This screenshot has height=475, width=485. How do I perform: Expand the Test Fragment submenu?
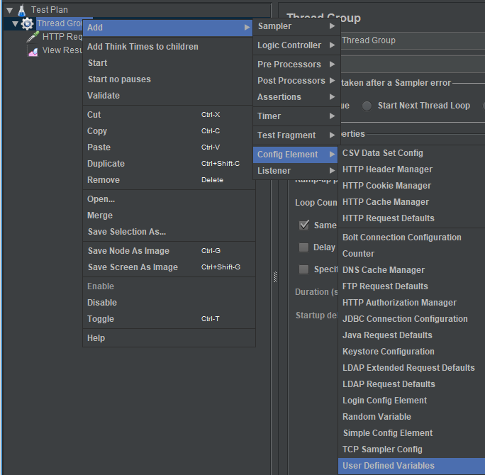click(x=296, y=135)
